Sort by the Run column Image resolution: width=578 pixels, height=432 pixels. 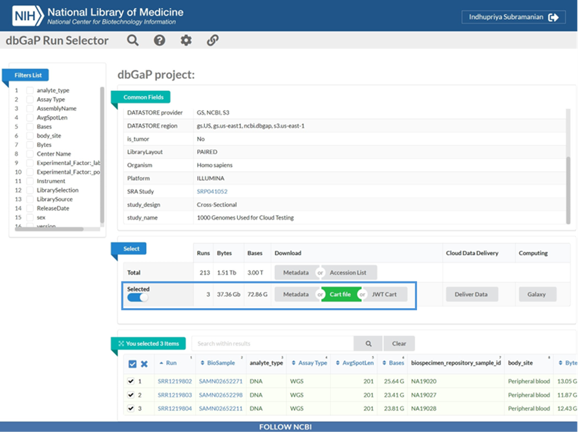click(x=171, y=364)
